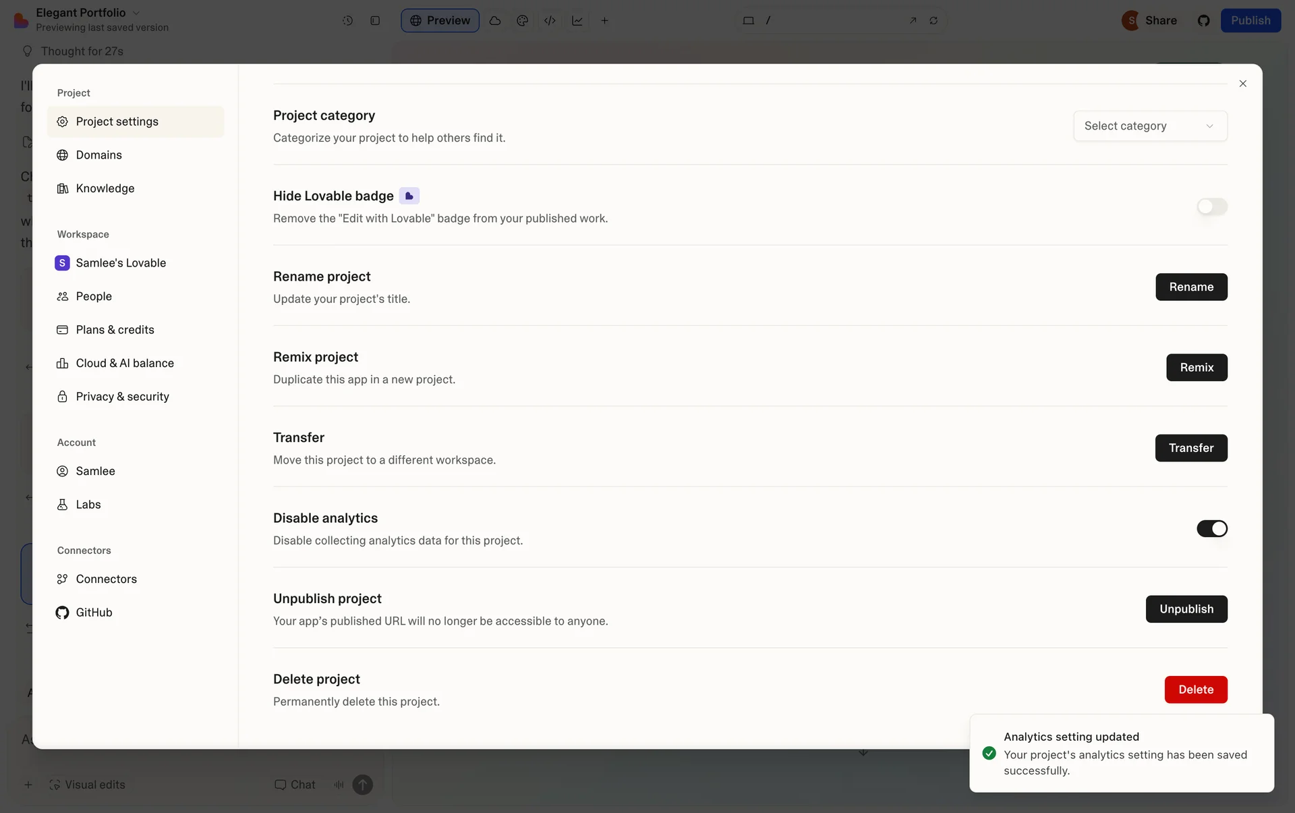Enable the Hide Lovable badge toggle

click(1211, 206)
